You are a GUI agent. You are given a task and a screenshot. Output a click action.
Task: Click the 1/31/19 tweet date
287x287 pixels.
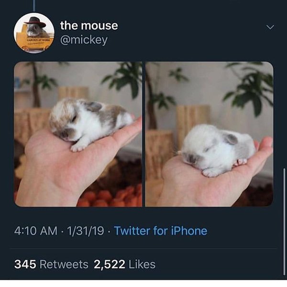85,231
